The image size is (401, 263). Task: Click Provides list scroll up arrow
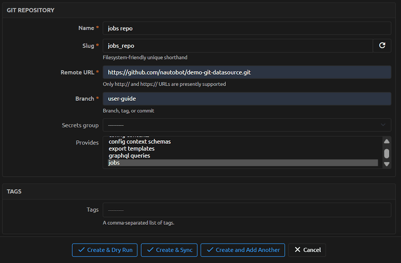pyautogui.click(x=387, y=141)
